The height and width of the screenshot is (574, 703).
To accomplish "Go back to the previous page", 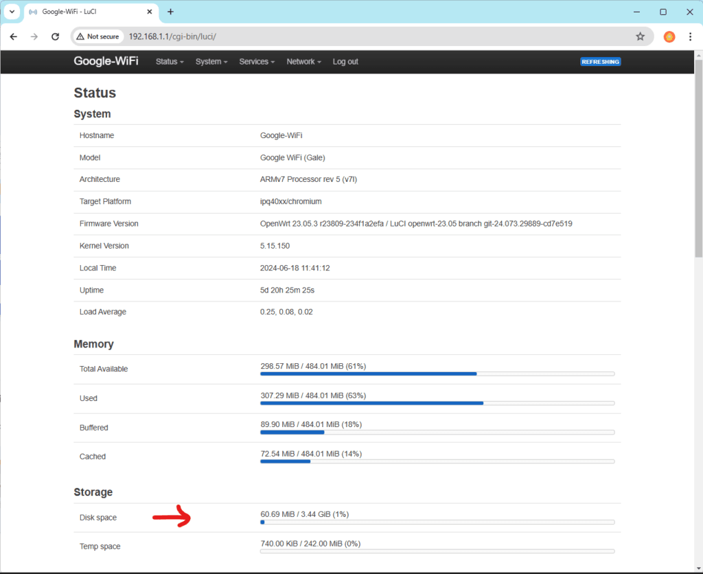I will (x=14, y=37).
